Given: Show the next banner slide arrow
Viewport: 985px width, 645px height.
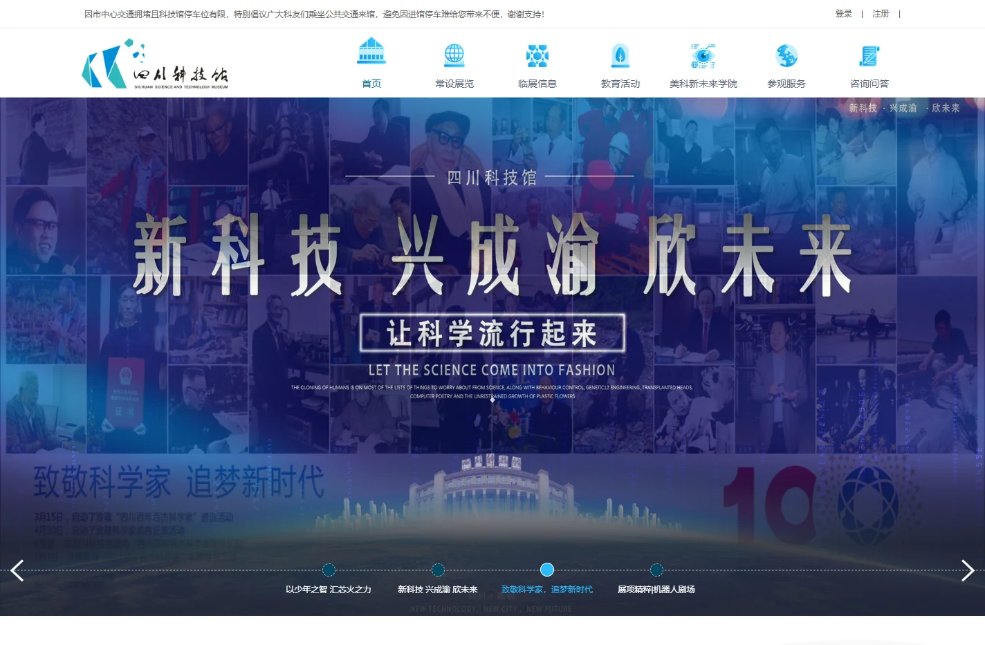Looking at the screenshot, I should pos(968,570).
